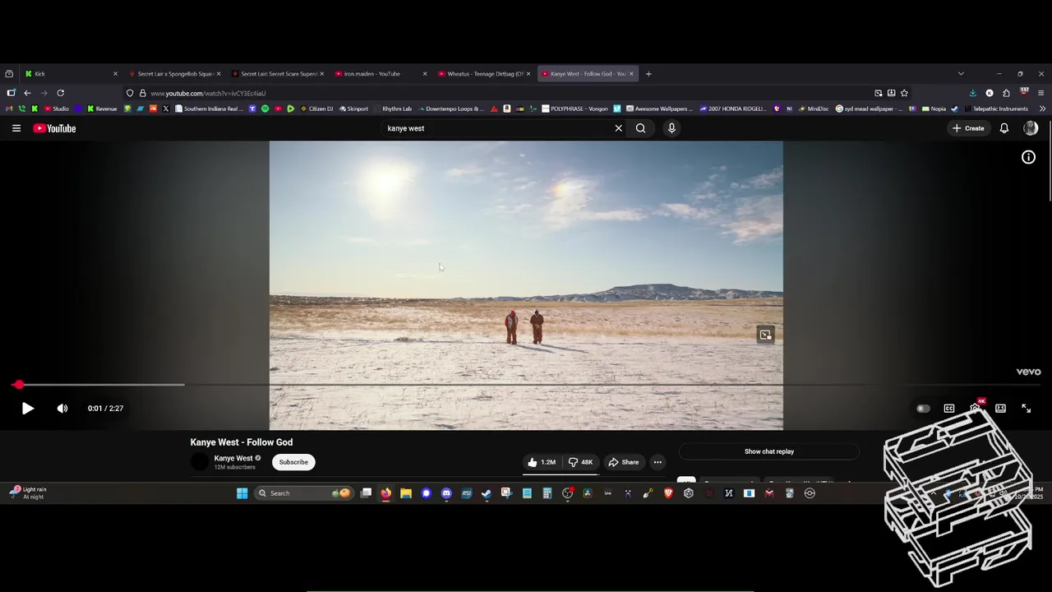Viewport: 1052px width, 592px height.
Task: Reload the current page
Action: 60,93
